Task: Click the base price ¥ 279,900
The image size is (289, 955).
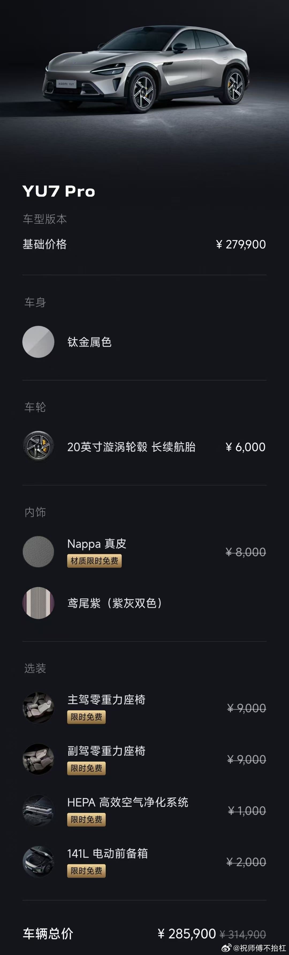Action: coord(241,244)
